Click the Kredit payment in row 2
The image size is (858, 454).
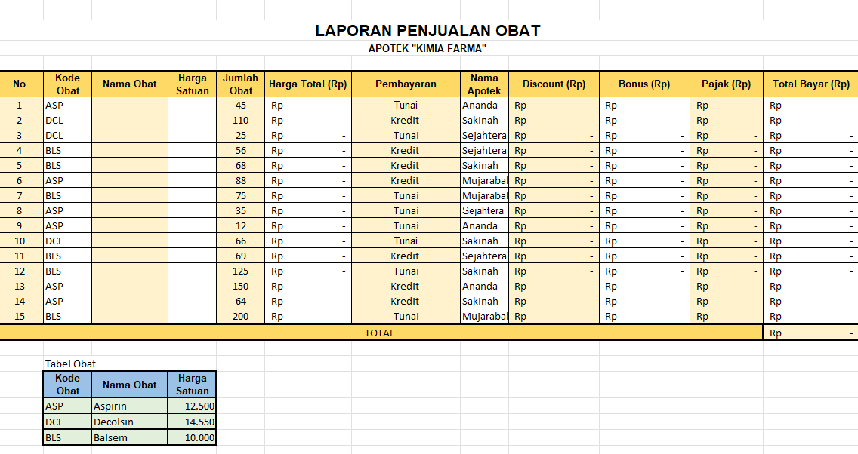[406, 120]
